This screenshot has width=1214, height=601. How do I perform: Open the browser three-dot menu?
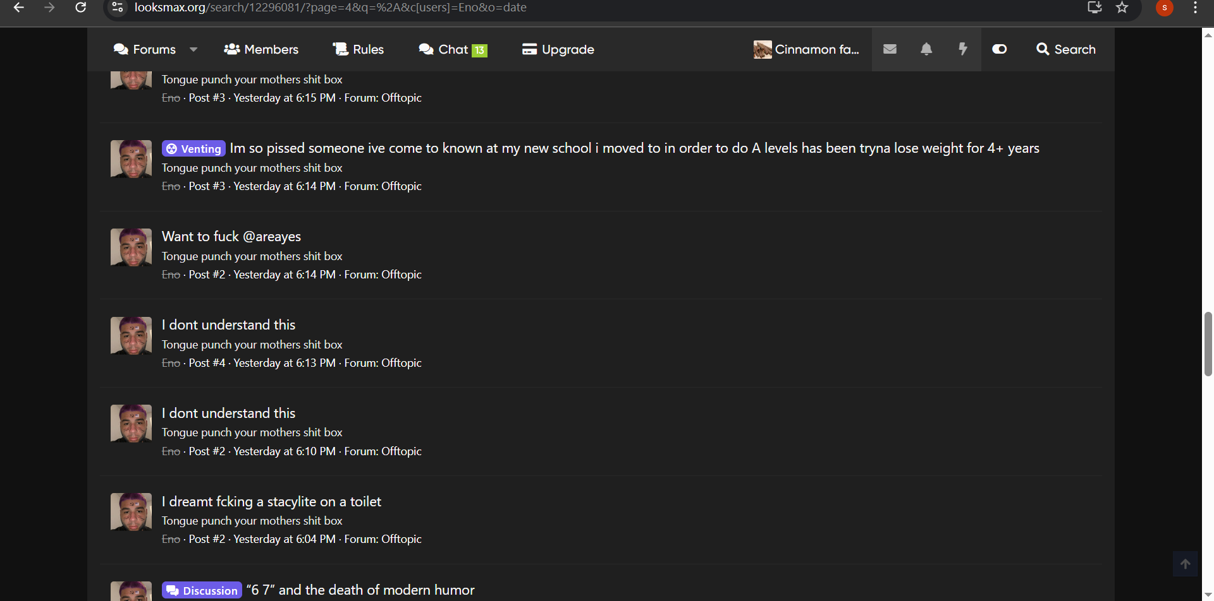[x=1195, y=8]
